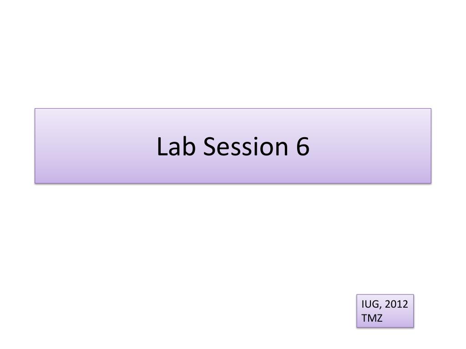The height and width of the screenshot is (349, 466).
Task: Click the year "2012" in the corner box
Action: [396, 304]
